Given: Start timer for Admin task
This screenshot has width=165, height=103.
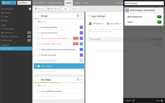Looking at the screenshot, I should [159, 22].
